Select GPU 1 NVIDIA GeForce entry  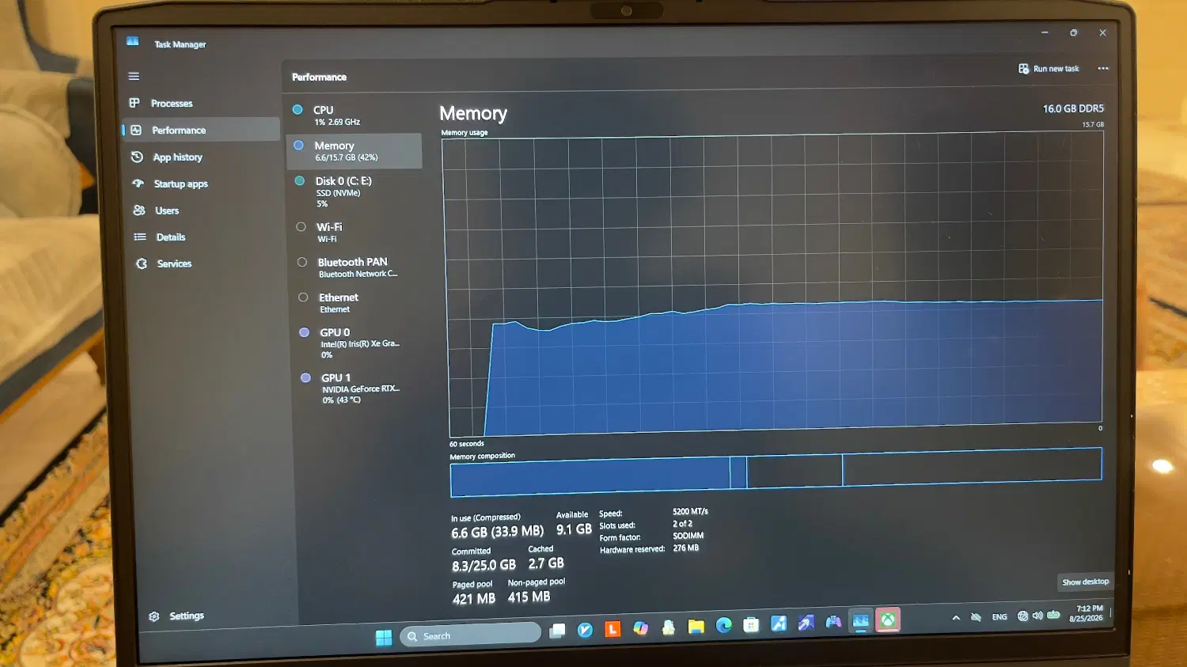click(359, 388)
